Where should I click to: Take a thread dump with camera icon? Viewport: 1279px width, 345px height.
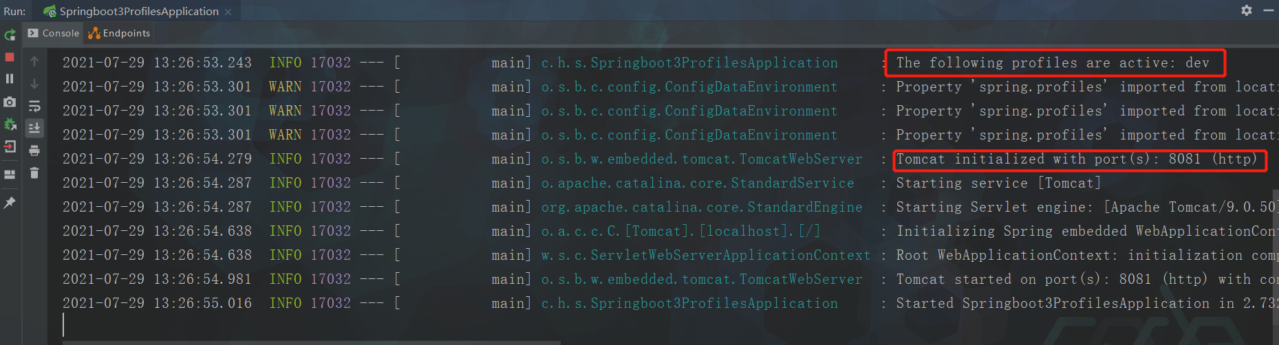tap(10, 102)
